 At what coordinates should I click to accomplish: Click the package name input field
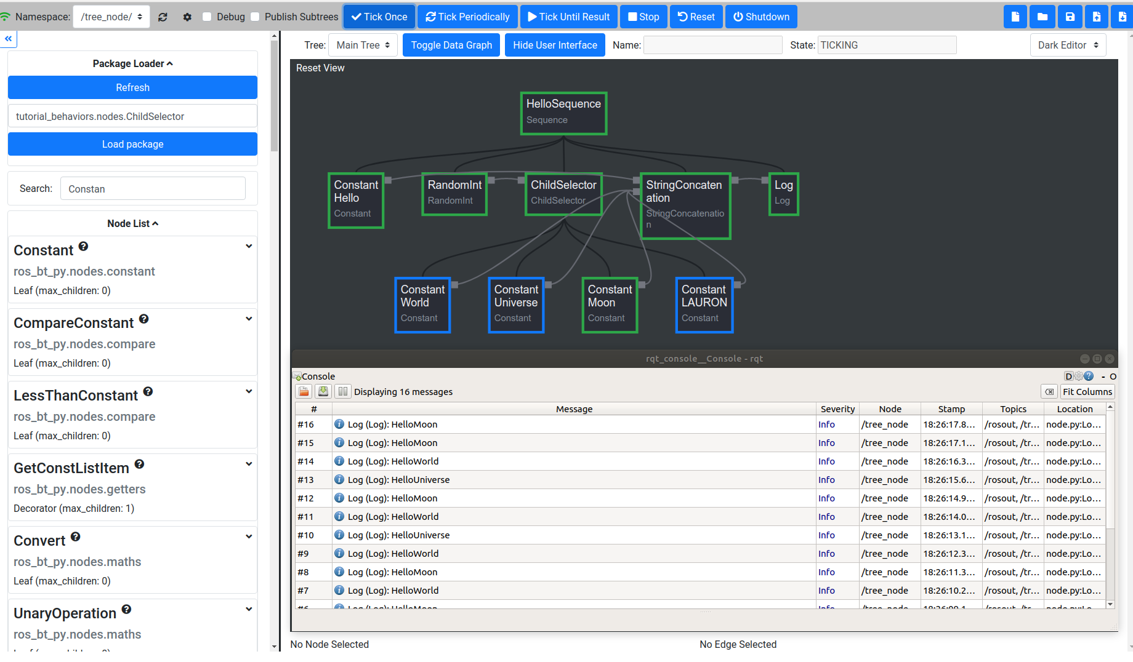point(132,116)
